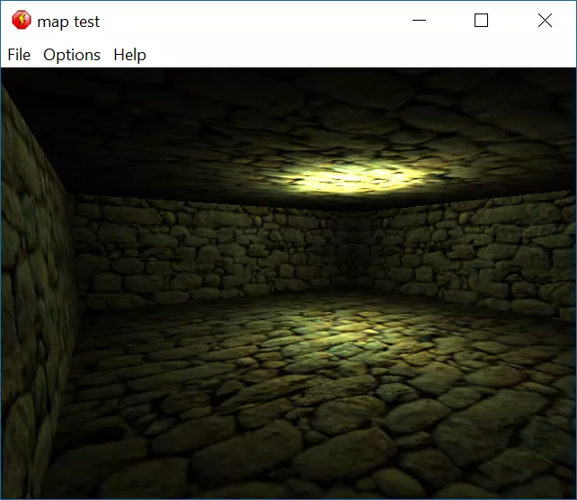
Task: Minimize the map test window
Action: tap(419, 21)
